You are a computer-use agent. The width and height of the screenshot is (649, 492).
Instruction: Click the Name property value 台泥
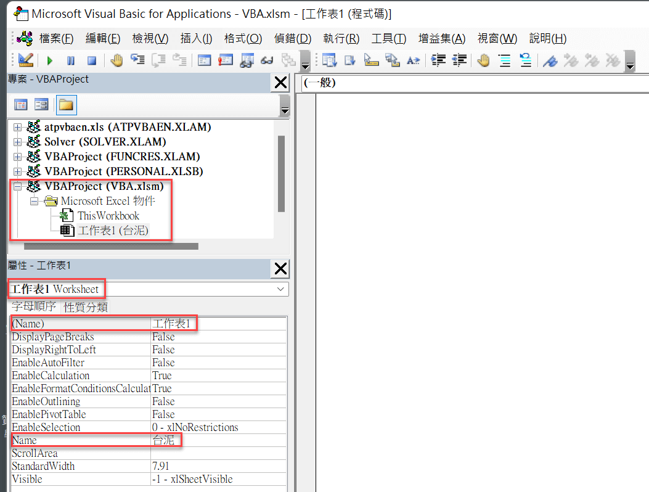point(219,440)
